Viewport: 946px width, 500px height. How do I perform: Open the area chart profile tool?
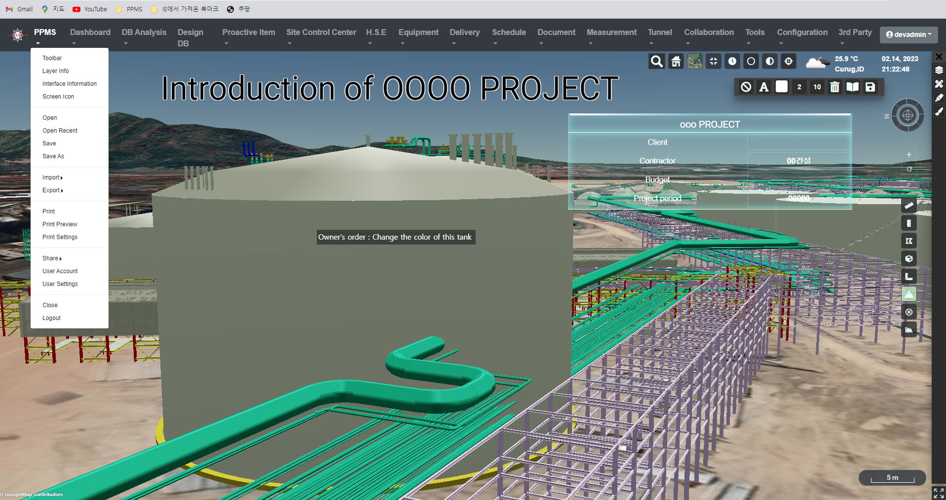pyautogui.click(x=909, y=330)
